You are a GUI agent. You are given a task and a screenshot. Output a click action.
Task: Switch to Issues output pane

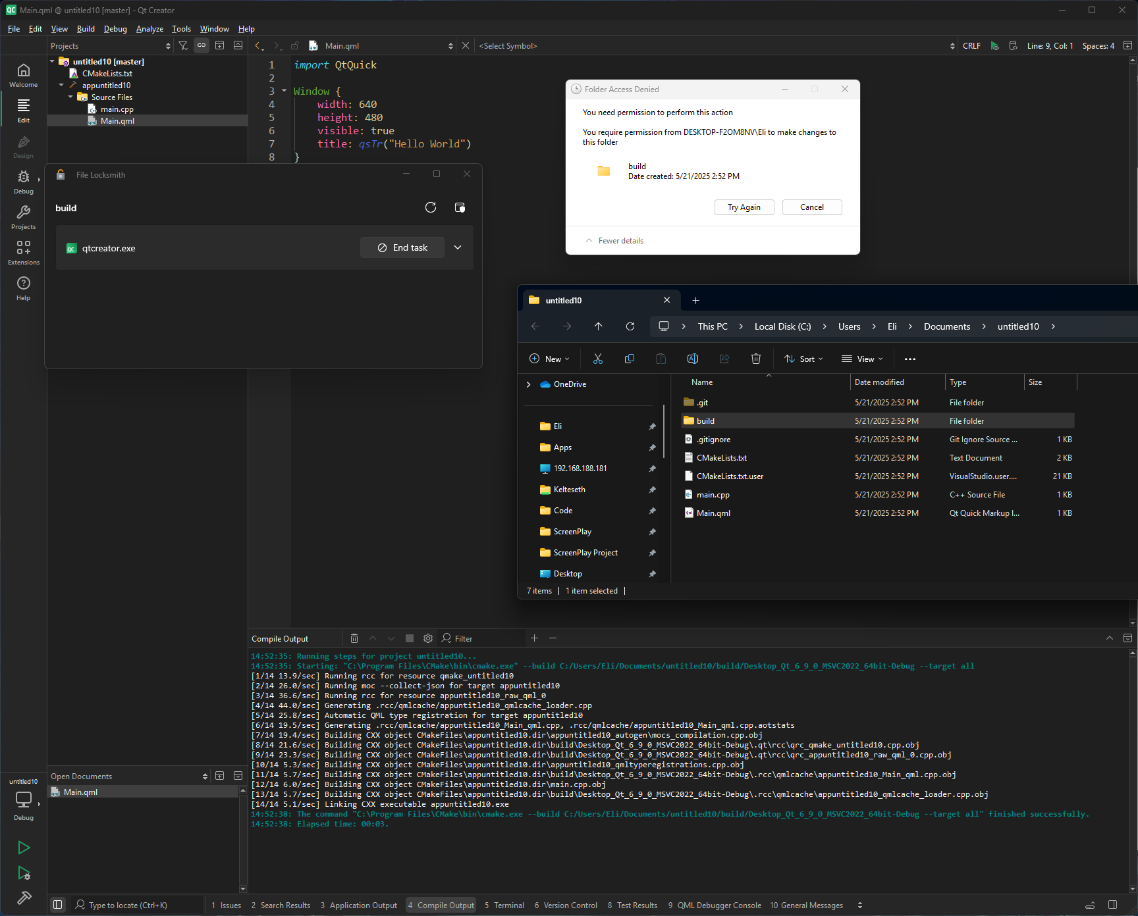point(226,905)
